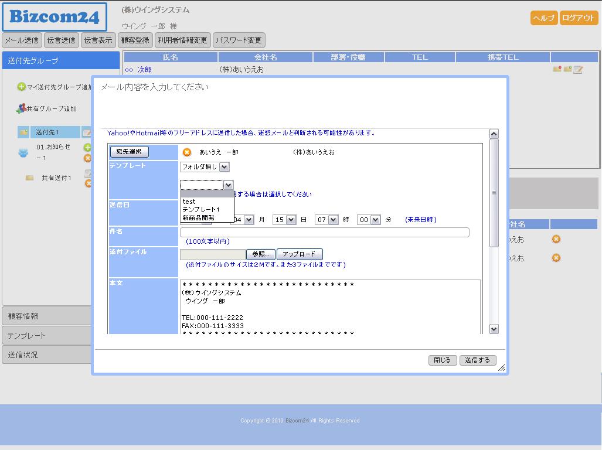This screenshot has height=450, width=602.
Task: Click the 01.お知らせ group icon
Action: point(23,152)
